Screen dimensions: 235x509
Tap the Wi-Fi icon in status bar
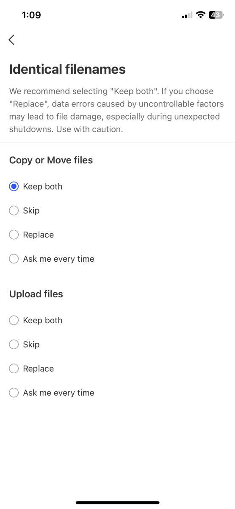[x=200, y=15]
